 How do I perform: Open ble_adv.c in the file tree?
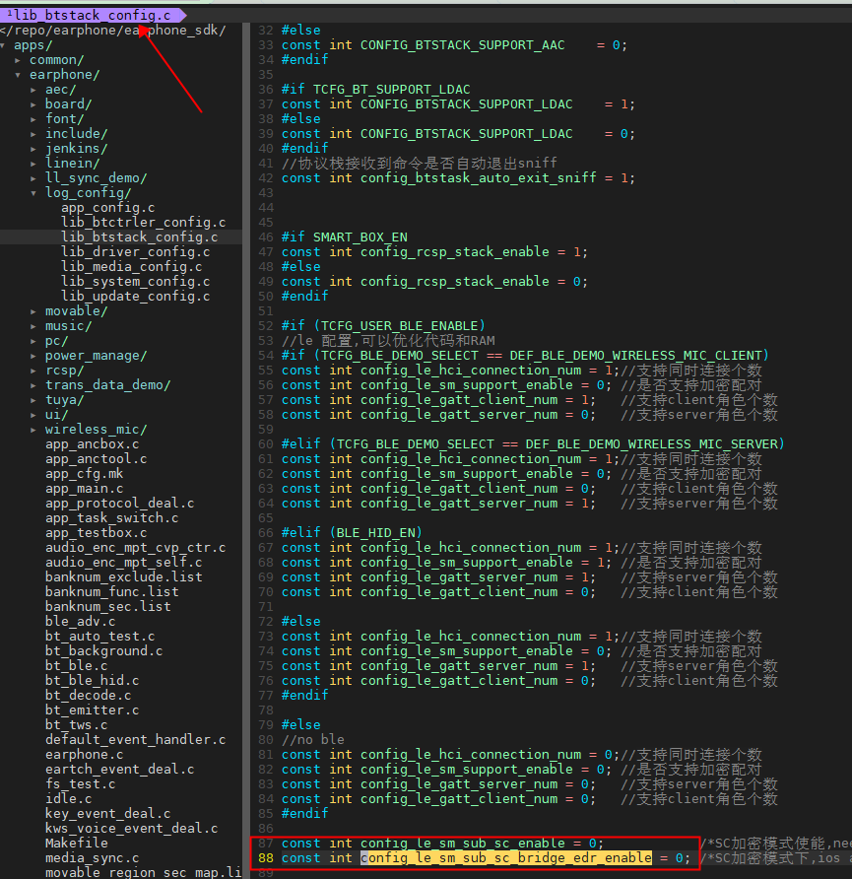(x=80, y=622)
